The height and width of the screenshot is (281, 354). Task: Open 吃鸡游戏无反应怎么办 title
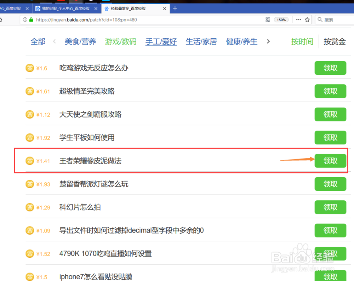[x=94, y=68]
